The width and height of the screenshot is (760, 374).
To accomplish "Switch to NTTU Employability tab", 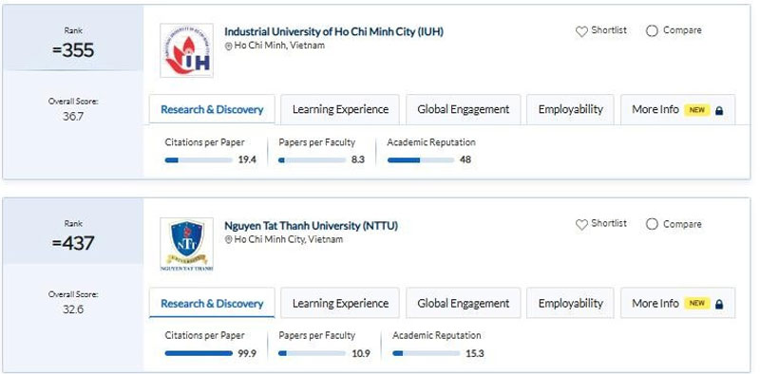I will pyautogui.click(x=571, y=303).
